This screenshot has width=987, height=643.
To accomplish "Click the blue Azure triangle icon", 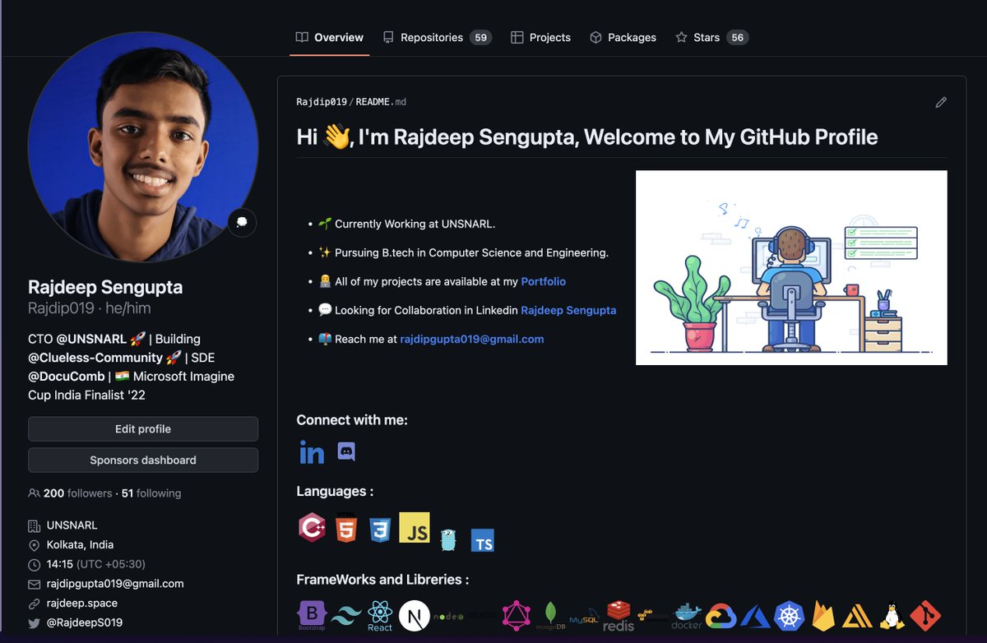I will point(755,617).
